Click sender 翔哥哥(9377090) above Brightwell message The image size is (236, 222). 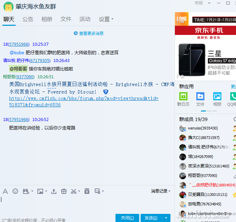[x=19, y=77]
